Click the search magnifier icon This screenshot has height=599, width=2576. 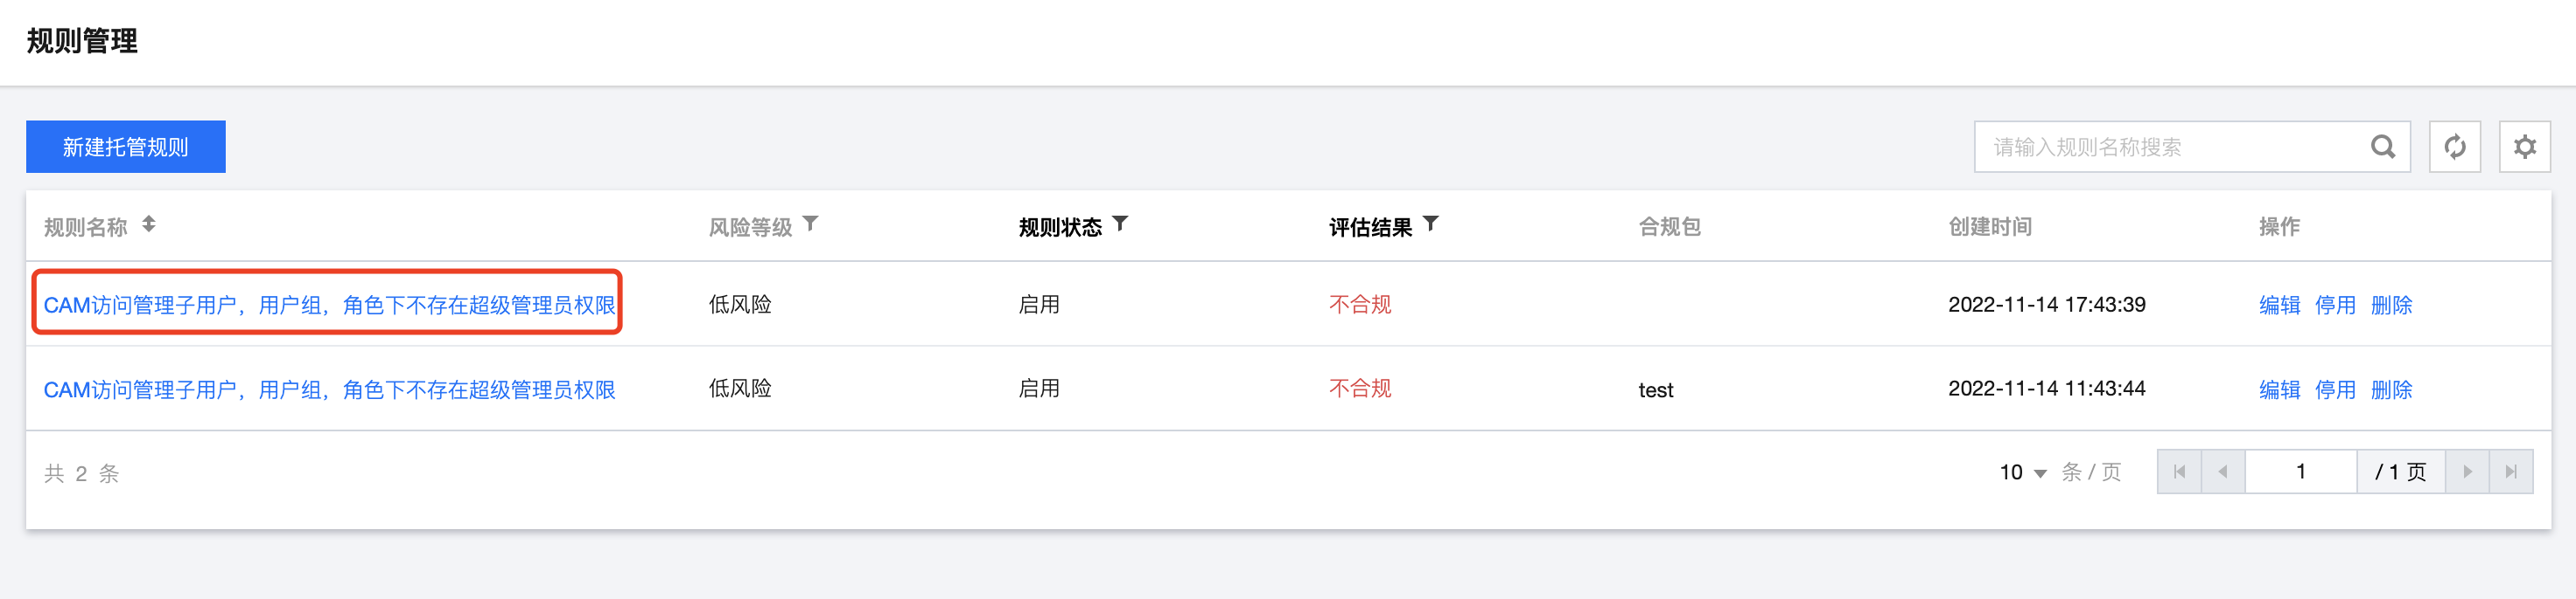pyautogui.click(x=2383, y=148)
